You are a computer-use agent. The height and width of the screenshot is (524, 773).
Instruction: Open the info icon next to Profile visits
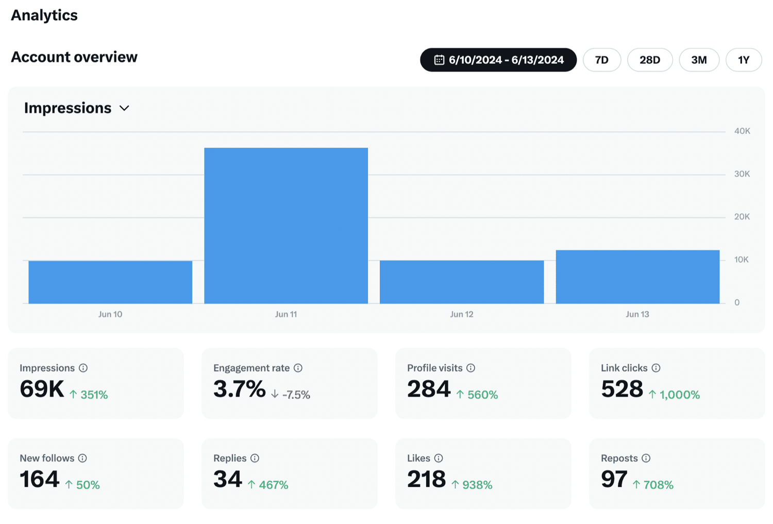click(470, 368)
